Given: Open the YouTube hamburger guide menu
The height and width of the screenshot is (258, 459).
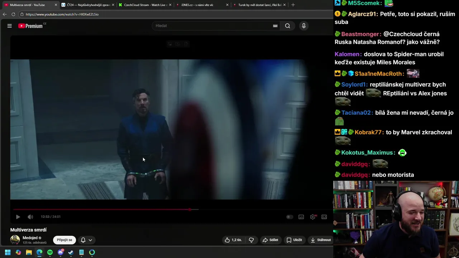Looking at the screenshot, I should 10,26.
